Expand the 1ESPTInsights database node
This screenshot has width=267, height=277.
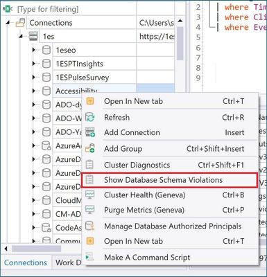click(34, 64)
